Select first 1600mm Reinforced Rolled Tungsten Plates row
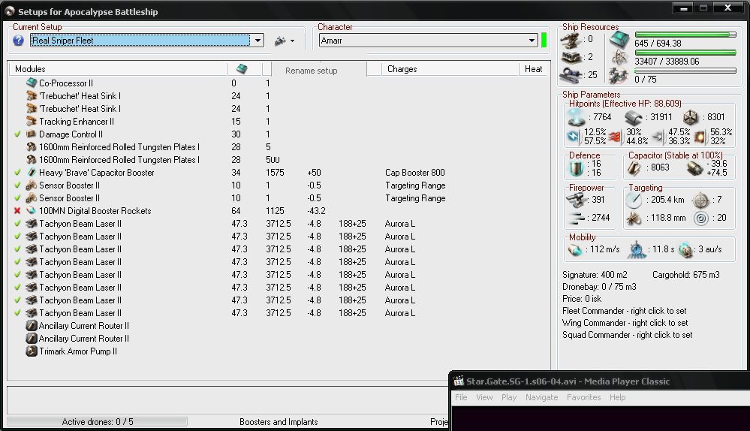The height and width of the screenshot is (431, 750). point(279,147)
